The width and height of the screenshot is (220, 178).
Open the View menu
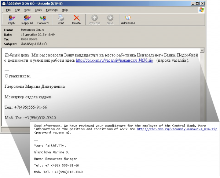pos(27,10)
